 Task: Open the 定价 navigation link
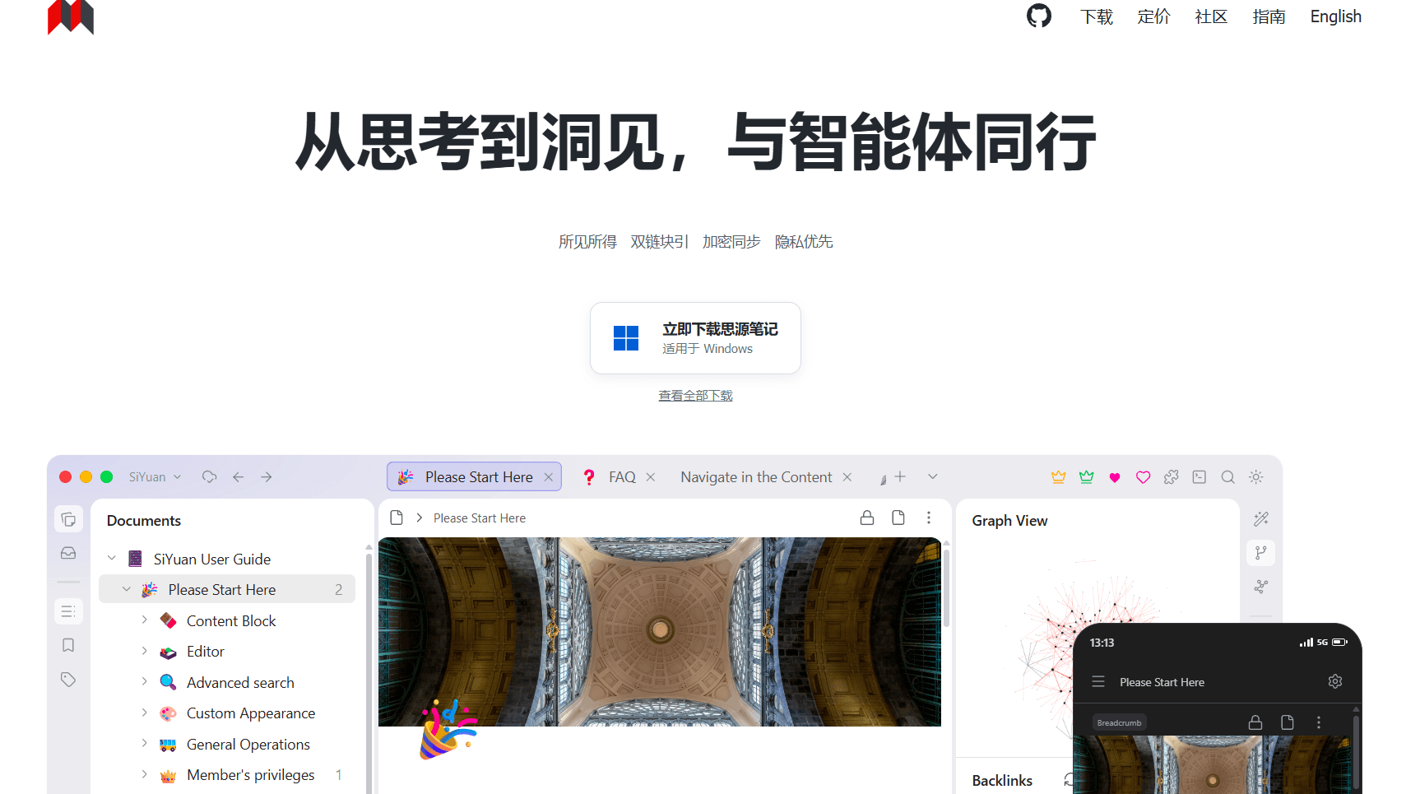1154,16
